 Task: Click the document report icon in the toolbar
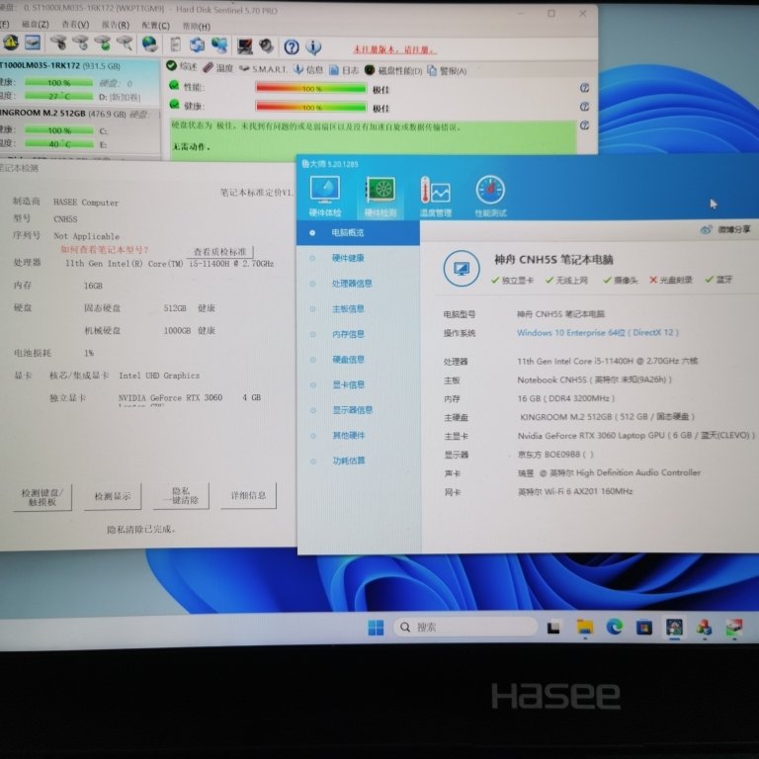tap(175, 44)
